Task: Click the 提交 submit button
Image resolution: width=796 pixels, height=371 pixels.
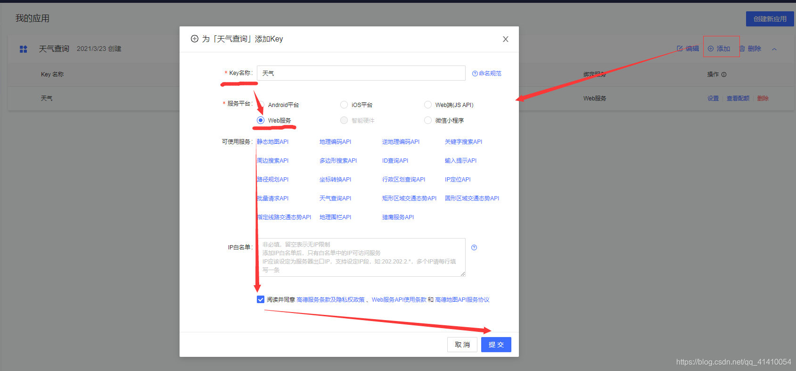Action: [496, 345]
